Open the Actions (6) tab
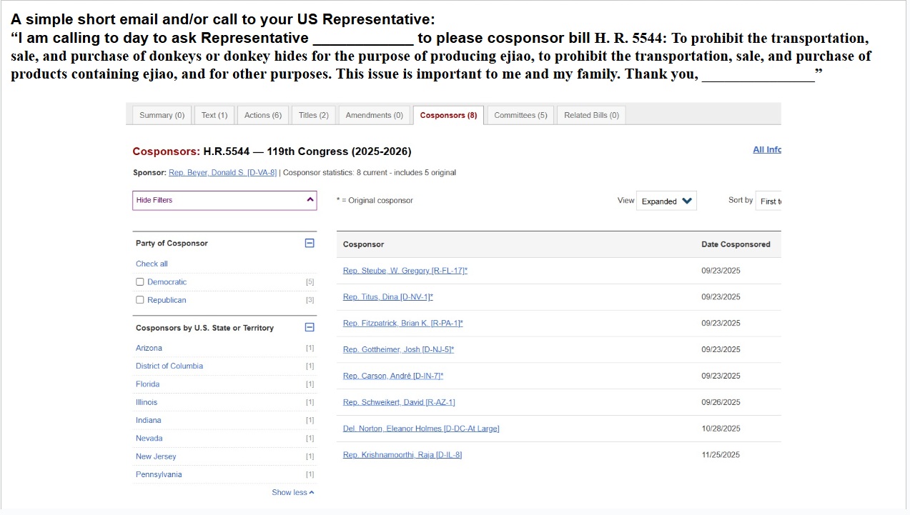Image resolution: width=910 pixels, height=515 pixels. (x=262, y=116)
